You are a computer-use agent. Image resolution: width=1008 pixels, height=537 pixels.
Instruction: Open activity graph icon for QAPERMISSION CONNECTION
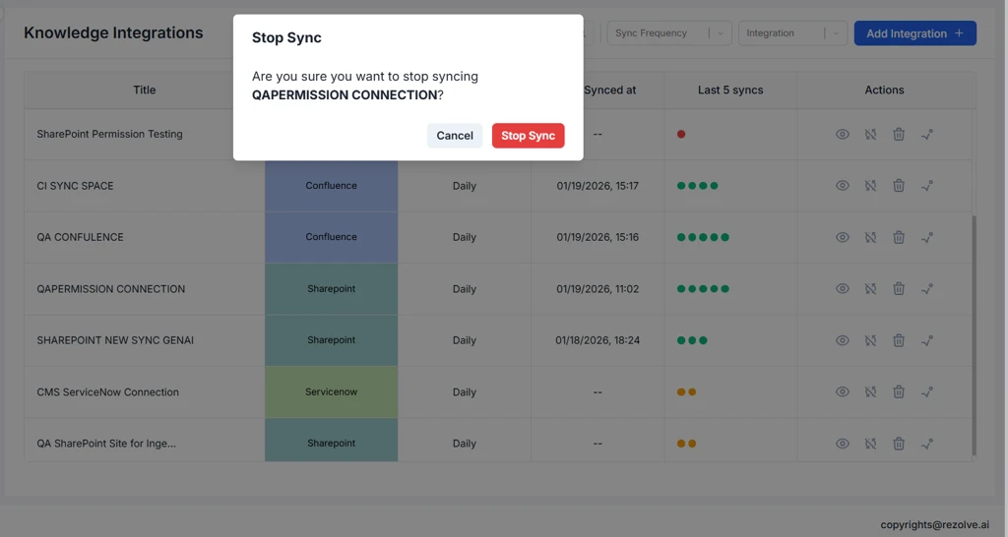926,289
